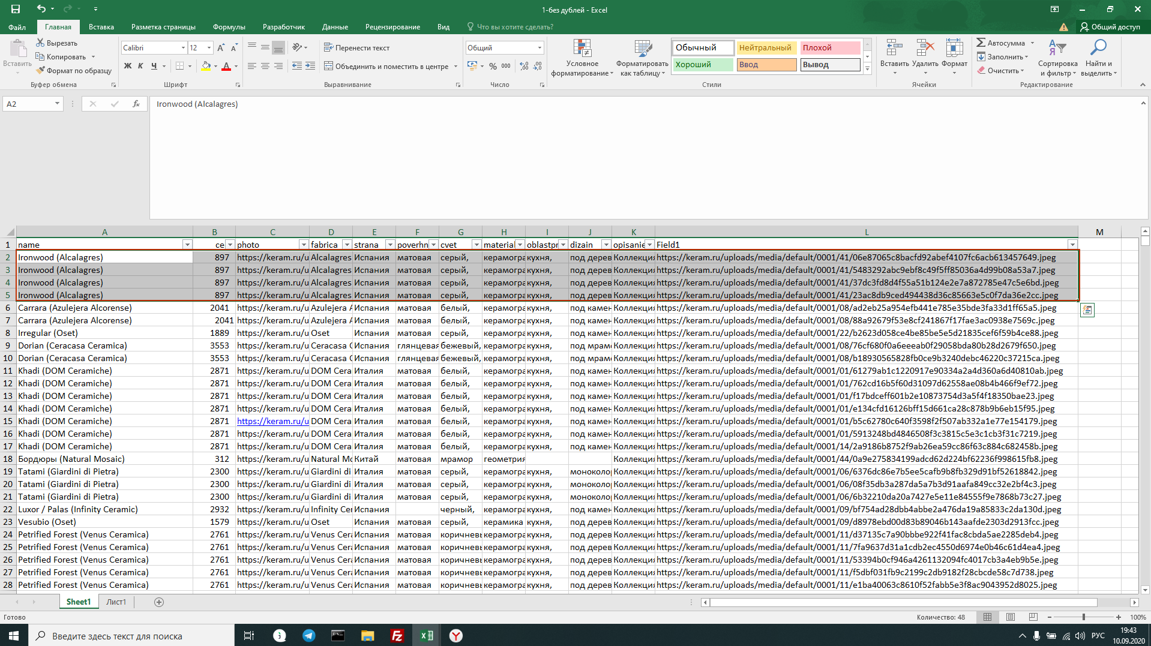Click the Очистить clear button

coord(999,70)
